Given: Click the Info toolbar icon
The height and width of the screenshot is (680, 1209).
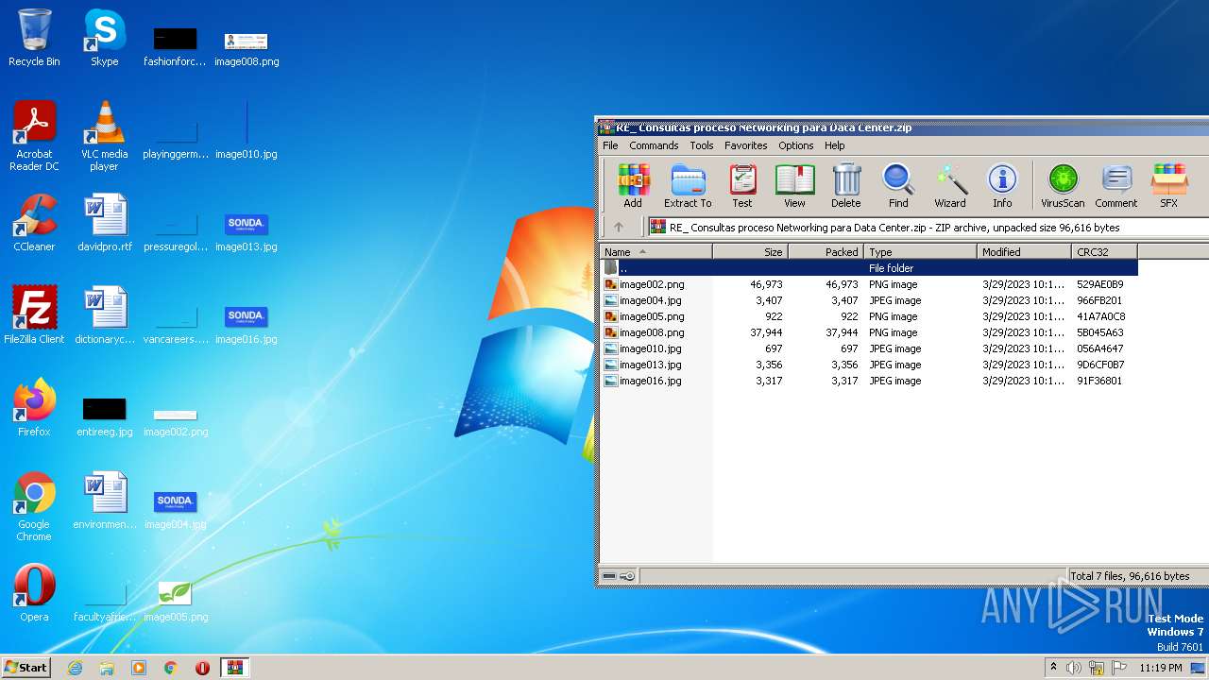Looking at the screenshot, I should pos(1002,185).
